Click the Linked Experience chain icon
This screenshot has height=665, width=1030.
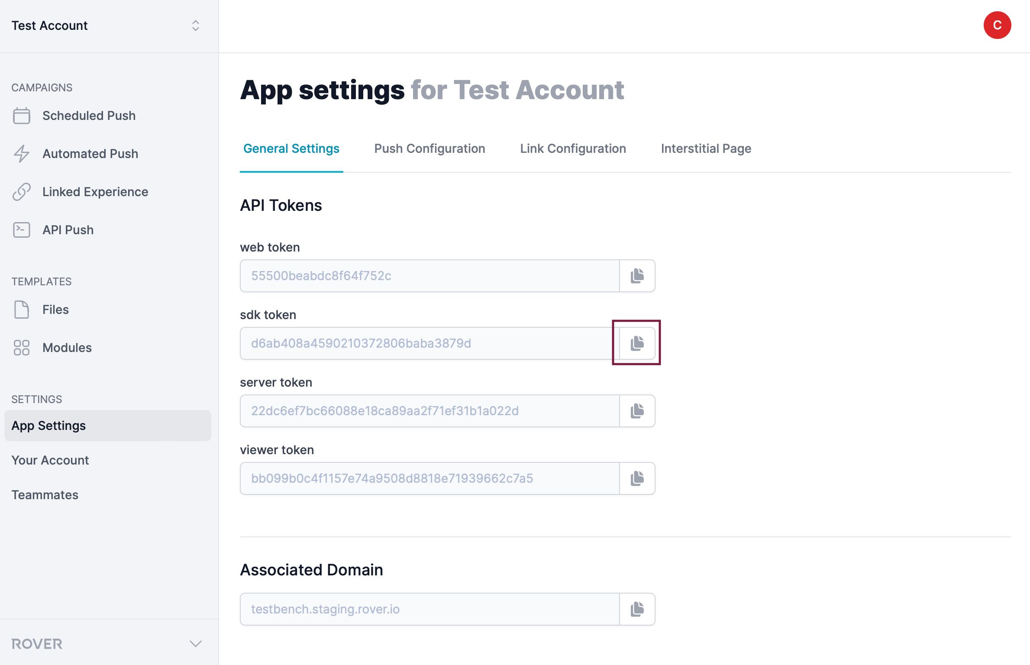(22, 192)
